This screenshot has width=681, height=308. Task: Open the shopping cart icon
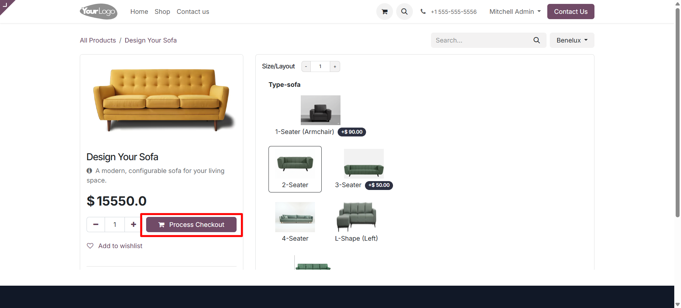(x=384, y=12)
